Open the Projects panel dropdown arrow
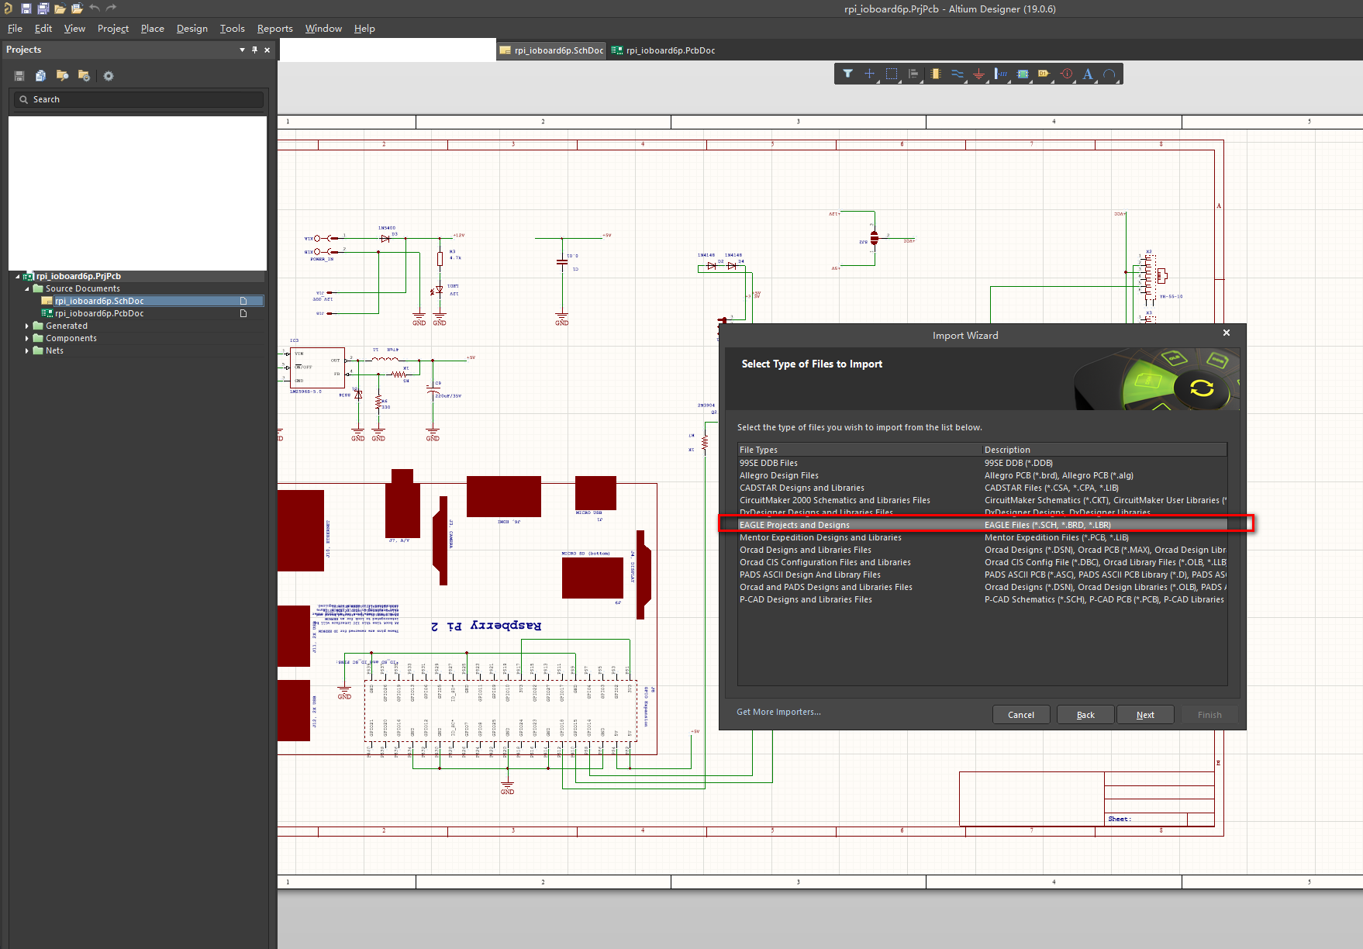Screen dimensions: 1363x949 (242, 50)
